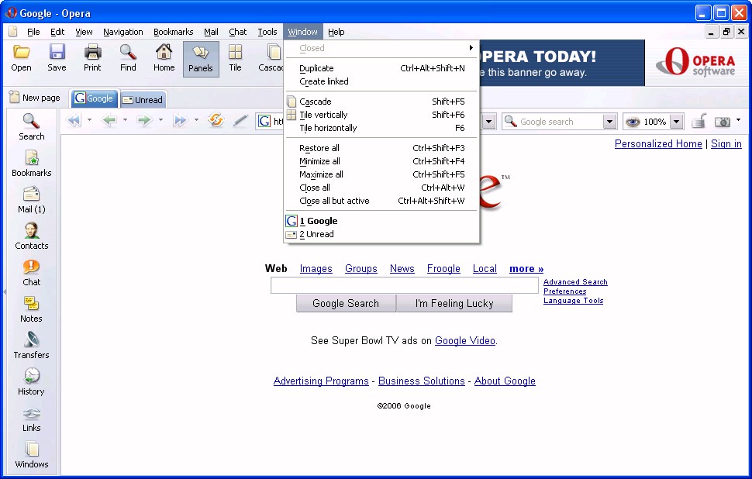Toggle the Panels toolbar button
The width and height of the screenshot is (752, 479).
[201, 59]
